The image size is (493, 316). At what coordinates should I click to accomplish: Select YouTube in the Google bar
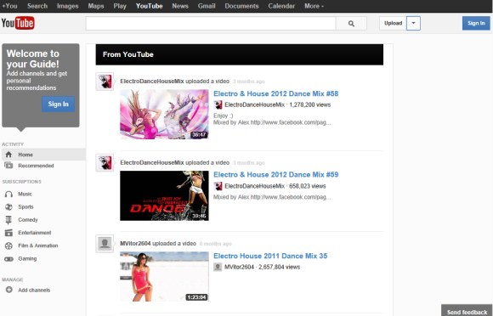click(149, 6)
